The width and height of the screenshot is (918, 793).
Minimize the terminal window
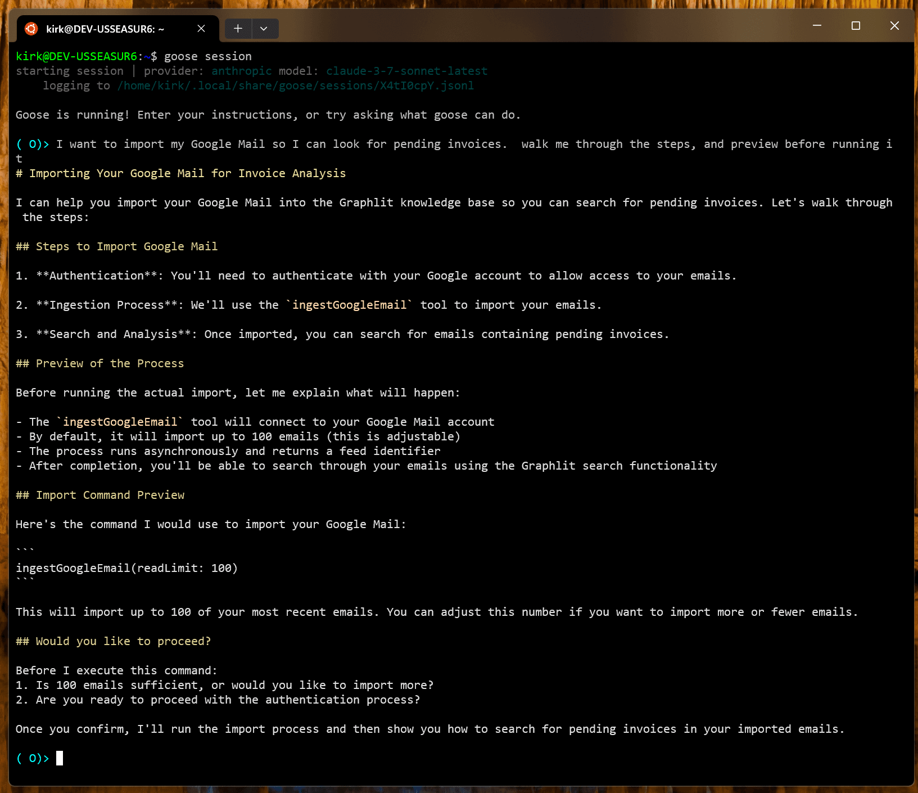817,26
